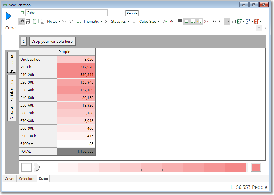
Task: Click the Cube Size grid icon
Action: click(x=135, y=21)
